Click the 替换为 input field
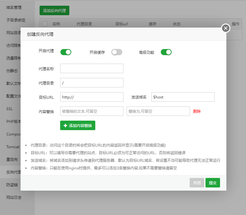The width and height of the screenshot is (246, 215). (158, 111)
